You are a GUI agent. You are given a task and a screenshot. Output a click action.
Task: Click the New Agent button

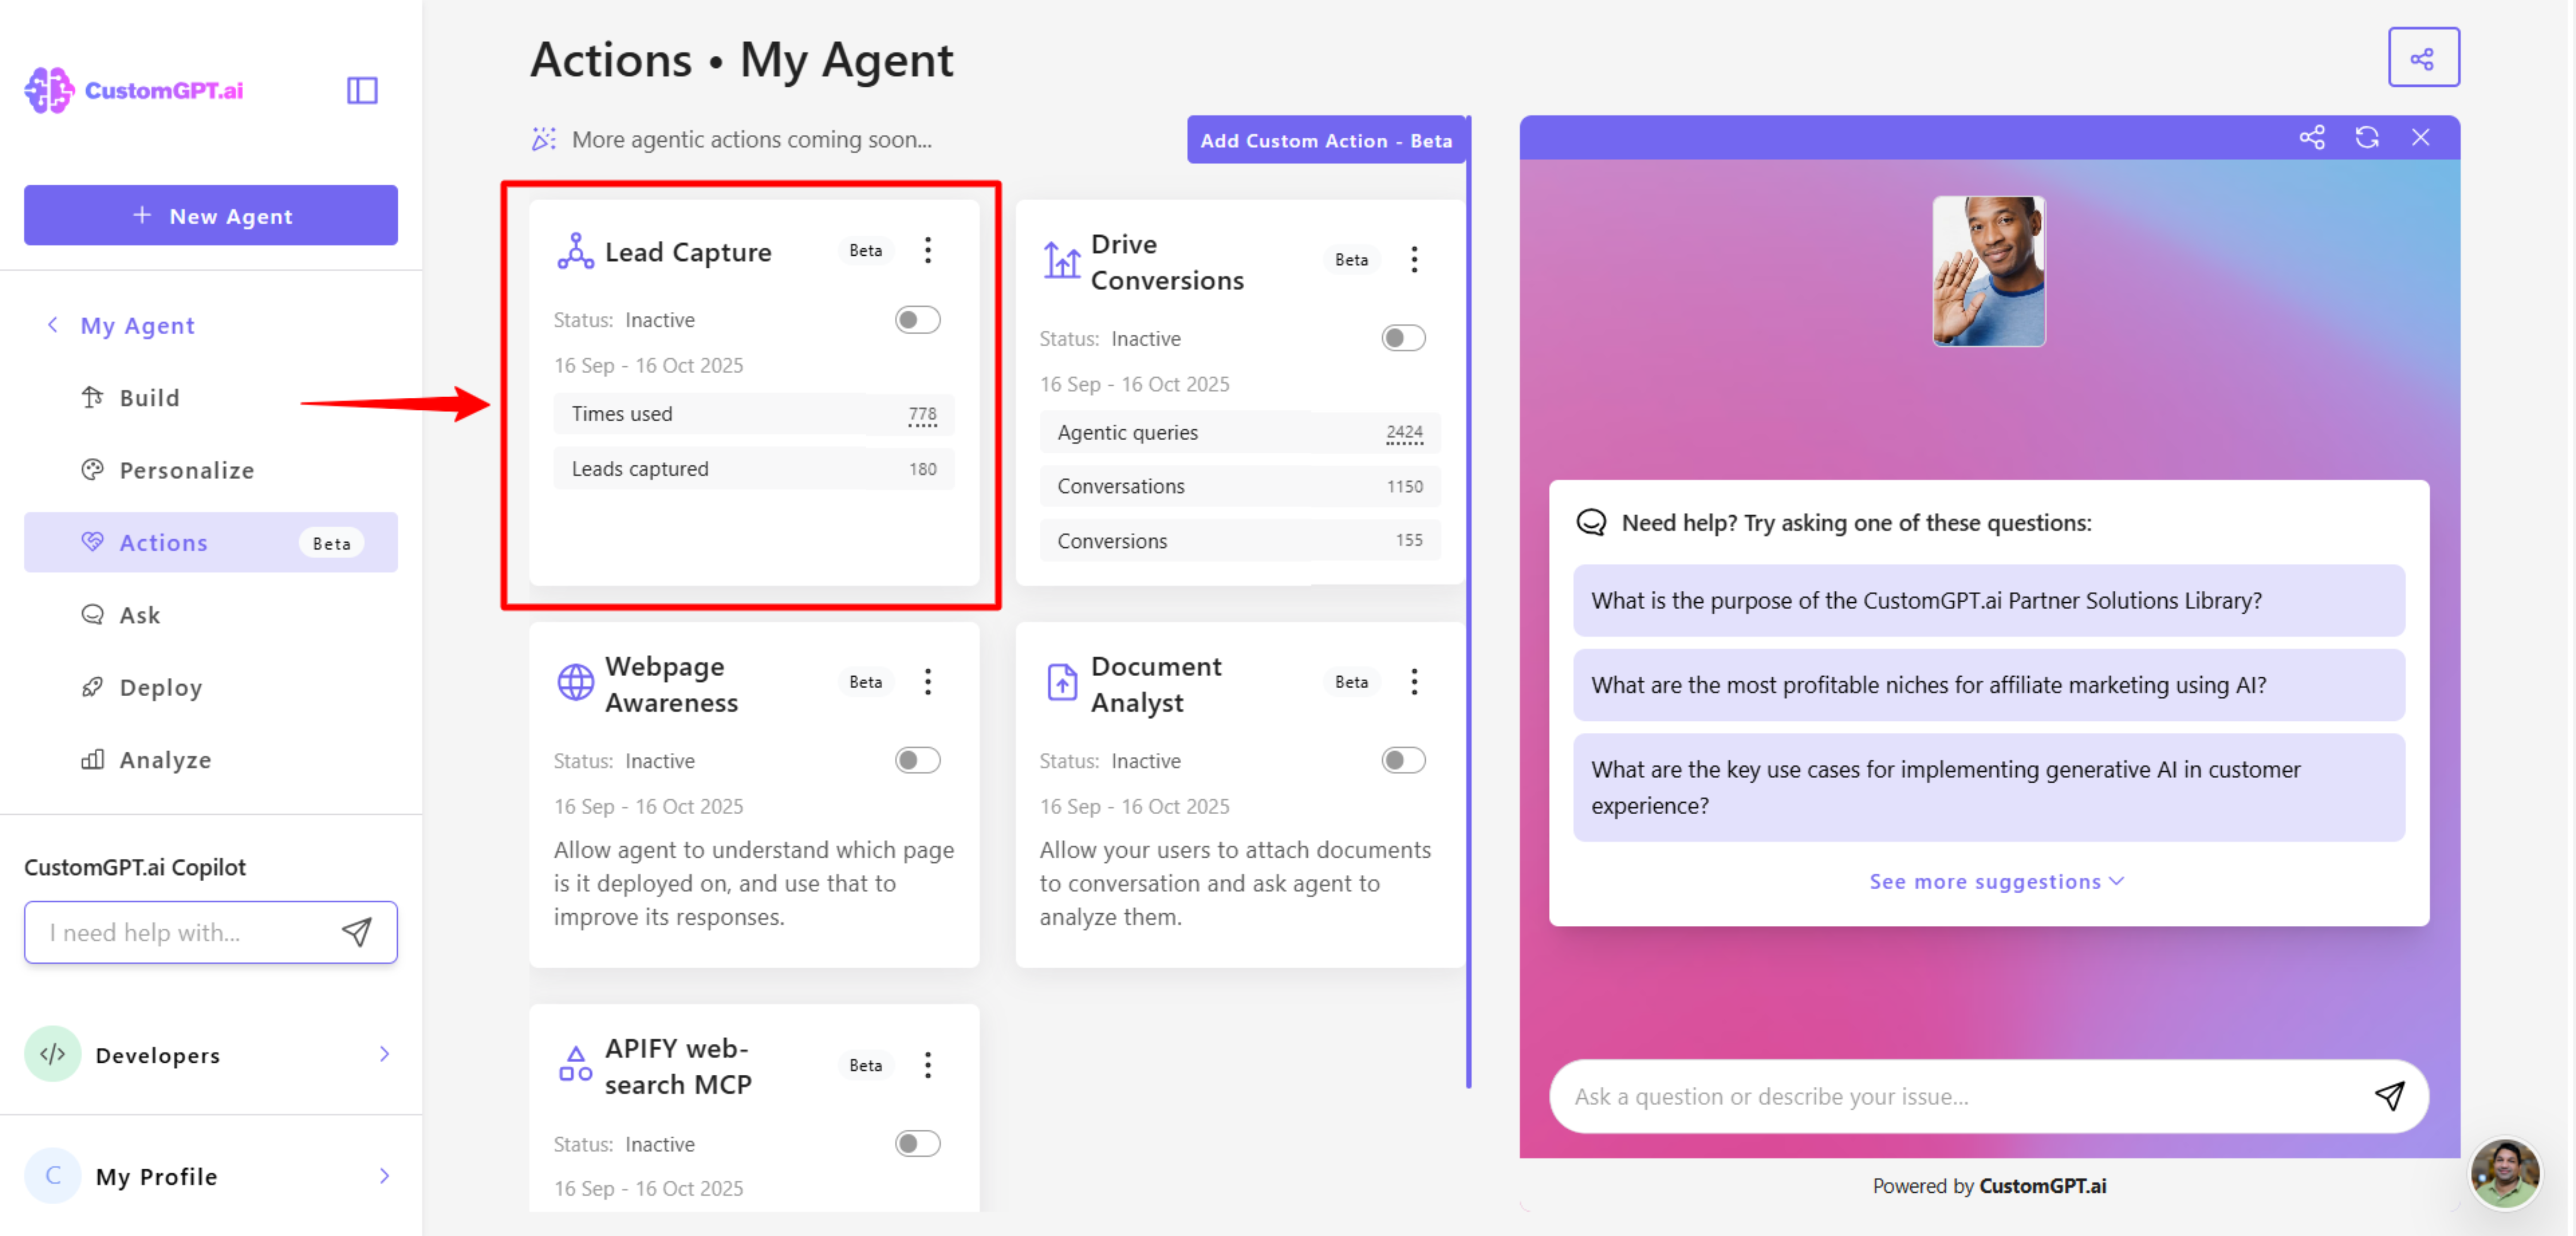(x=210, y=215)
